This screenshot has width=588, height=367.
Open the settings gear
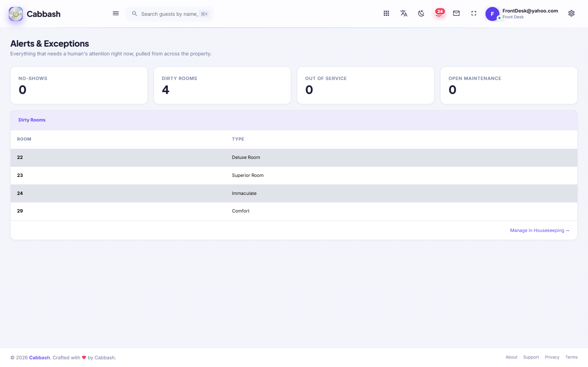pyautogui.click(x=571, y=13)
